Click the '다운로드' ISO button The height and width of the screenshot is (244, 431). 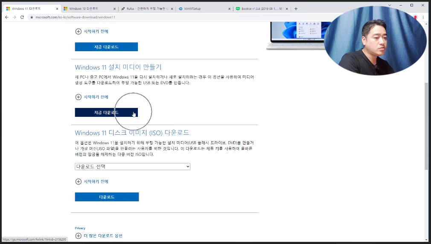107,197
